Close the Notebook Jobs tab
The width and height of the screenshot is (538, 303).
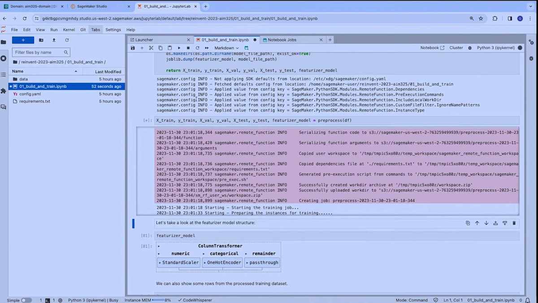coord(321,40)
